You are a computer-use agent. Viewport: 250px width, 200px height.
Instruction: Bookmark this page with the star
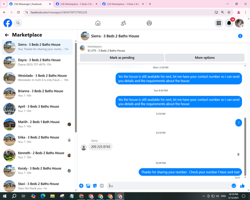tap(229, 12)
